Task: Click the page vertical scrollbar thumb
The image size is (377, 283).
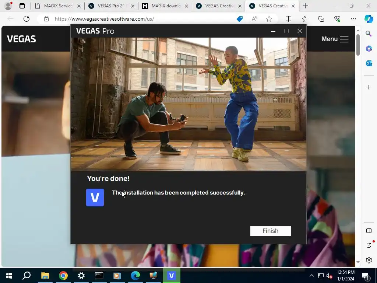Action: pyautogui.click(x=358, y=45)
